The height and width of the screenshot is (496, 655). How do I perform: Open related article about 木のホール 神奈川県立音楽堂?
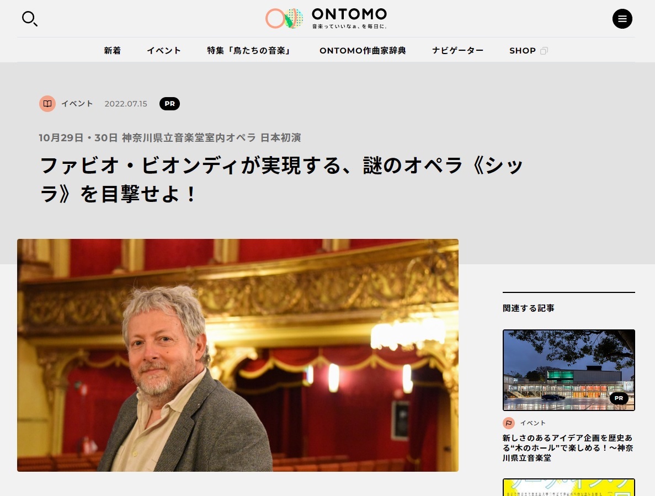568,447
